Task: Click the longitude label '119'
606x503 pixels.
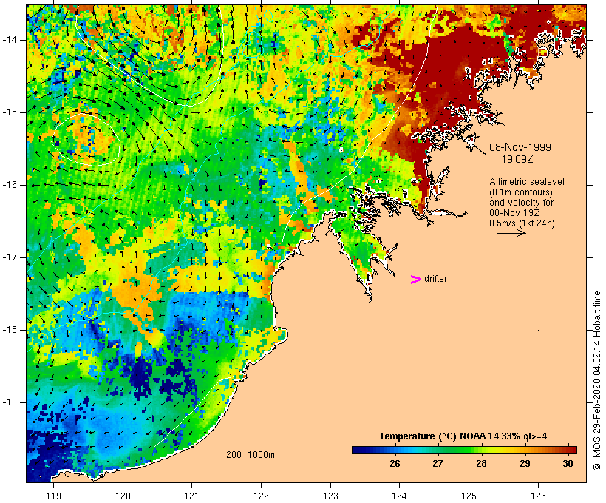Action: tap(53, 496)
